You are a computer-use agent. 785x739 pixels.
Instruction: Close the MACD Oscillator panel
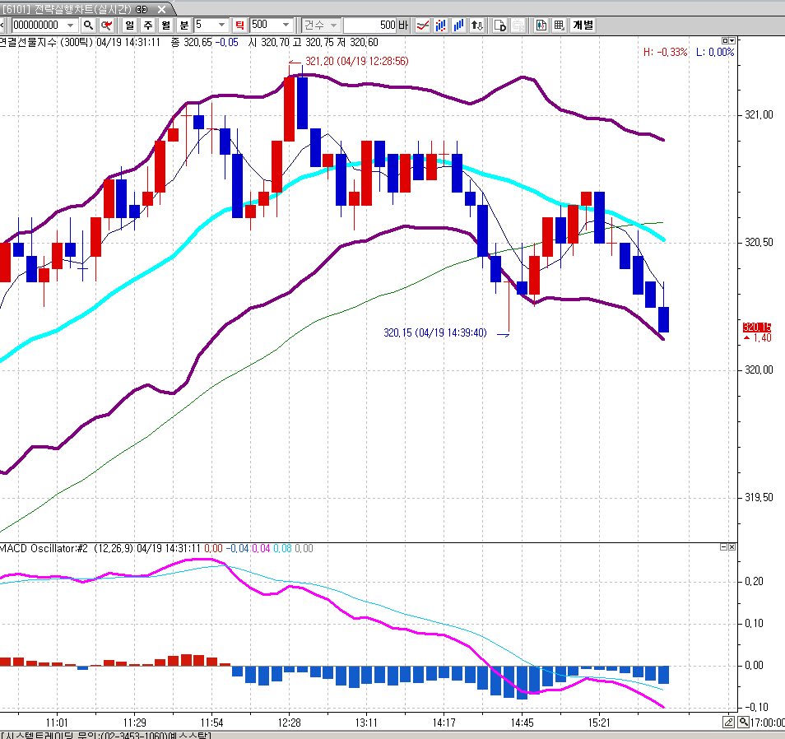(732, 547)
